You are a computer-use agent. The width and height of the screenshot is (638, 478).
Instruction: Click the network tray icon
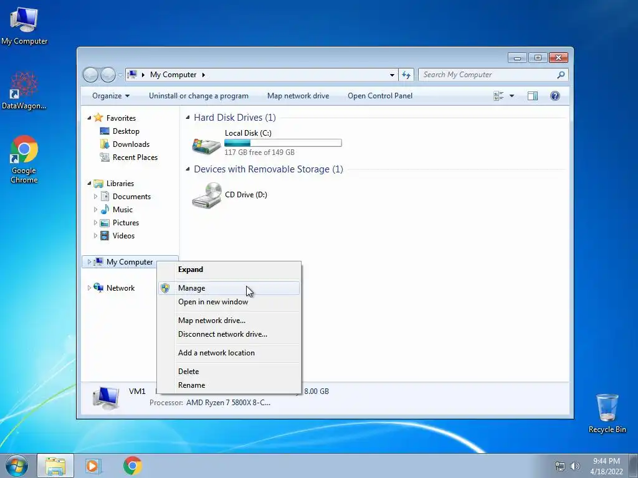pyautogui.click(x=560, y=466)
